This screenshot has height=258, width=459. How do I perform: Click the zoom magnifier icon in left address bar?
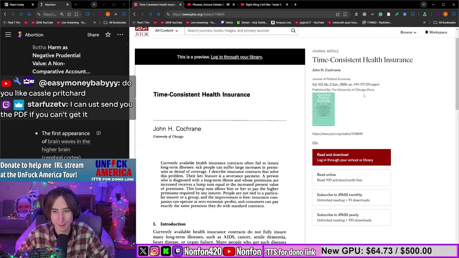click(x=62, y=14)
